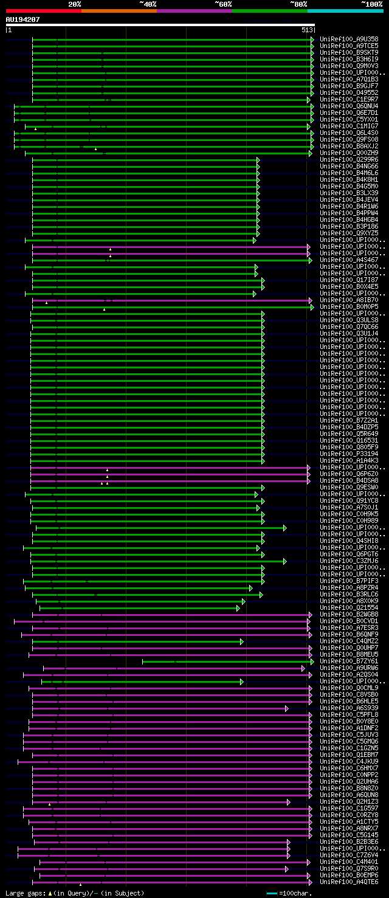Select label UniRef100_A6S939
Viewport: 389px width, 898px height.
tap(349, 708)
